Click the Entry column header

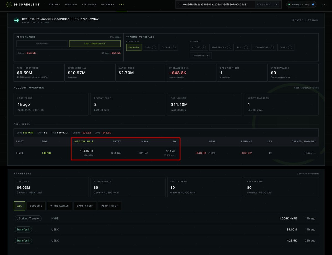click(117, 141)
